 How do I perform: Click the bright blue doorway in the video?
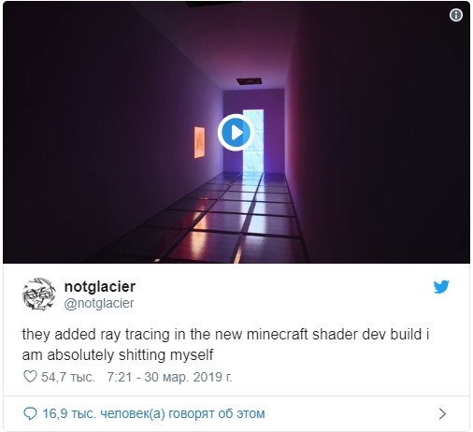pyautogui.click(x=253, y=140)
